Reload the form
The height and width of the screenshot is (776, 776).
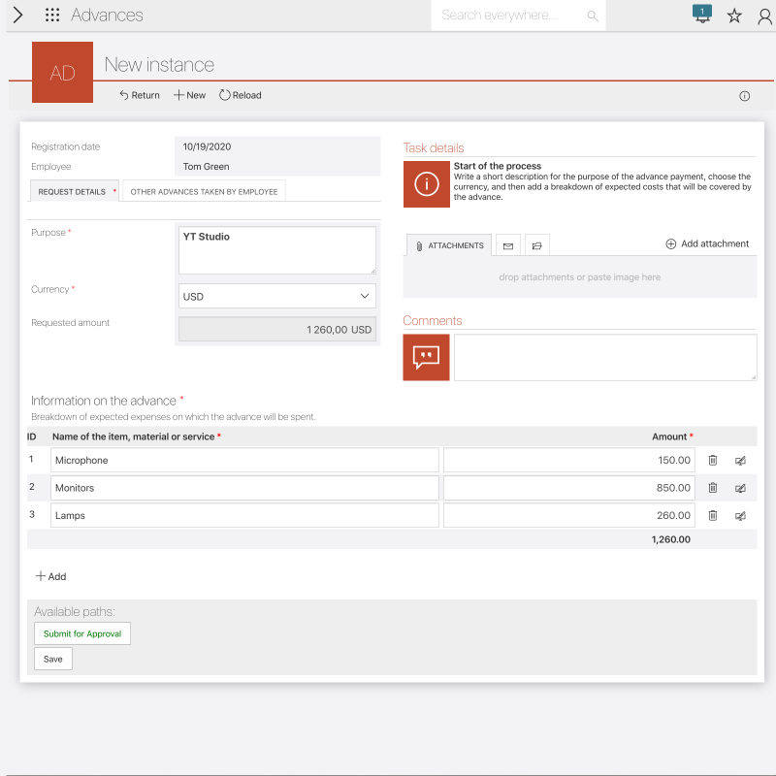coord(240,95)
